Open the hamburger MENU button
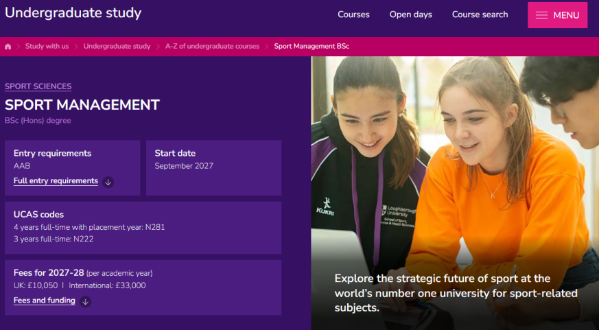Viewport: 599px width, 330px height. [557, 15]
